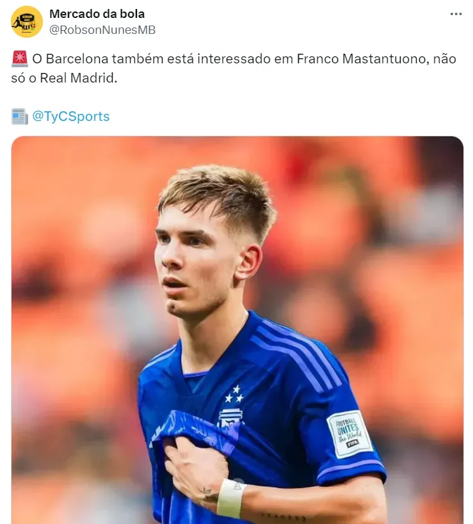This screenshot has width=473, height=524.
Task: Click the white wristband in the photo
Action: point(231,498)
